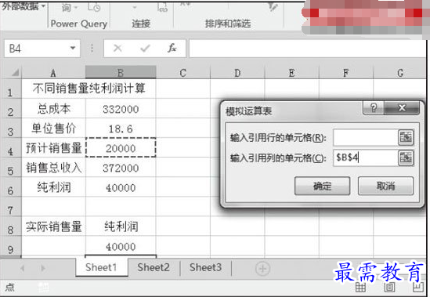Viewport: 430px width, 297px height.
Task: Select row 7 header
Action: point(10,207)
